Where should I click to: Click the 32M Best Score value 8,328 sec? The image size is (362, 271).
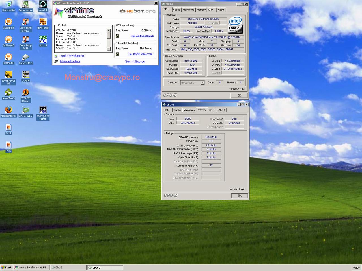[x=147, y=30]
